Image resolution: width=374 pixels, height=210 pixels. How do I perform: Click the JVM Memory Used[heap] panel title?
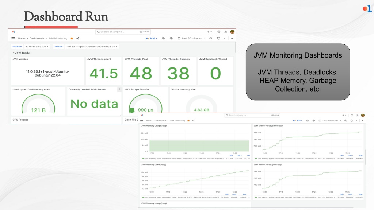154,164
